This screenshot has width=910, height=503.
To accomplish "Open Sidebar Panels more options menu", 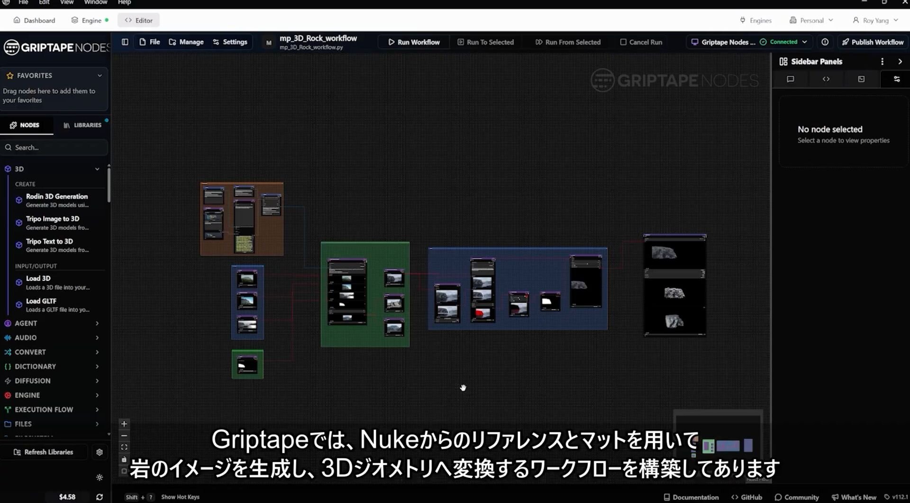I will [882, 62].
